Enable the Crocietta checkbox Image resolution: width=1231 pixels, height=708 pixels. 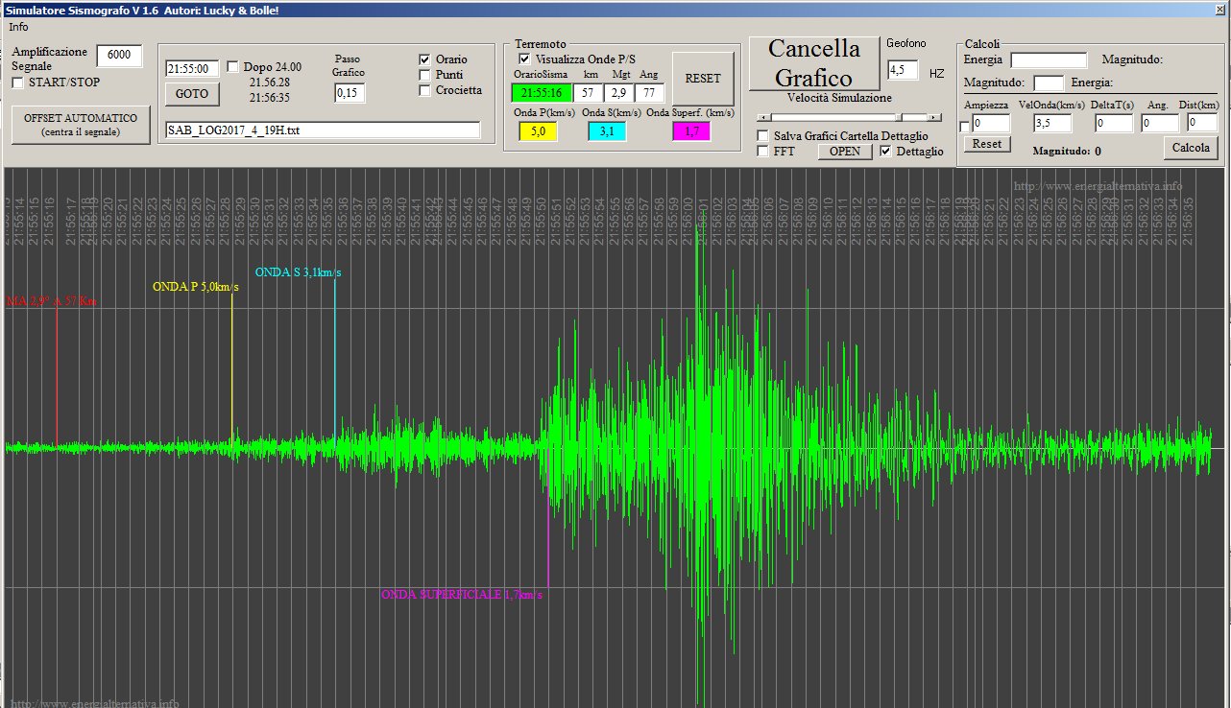click(425, 90)
